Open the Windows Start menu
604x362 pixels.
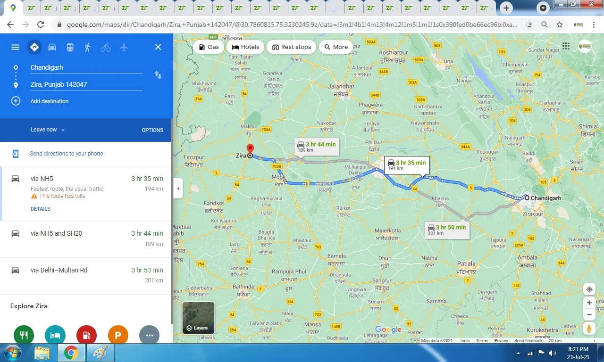12,353
